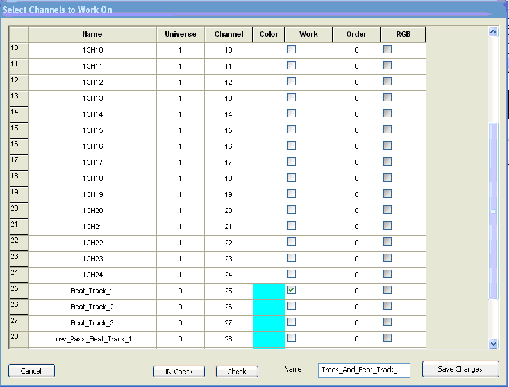Select row header number 20
Screen dimensions: 509x387
coord(18,211)
